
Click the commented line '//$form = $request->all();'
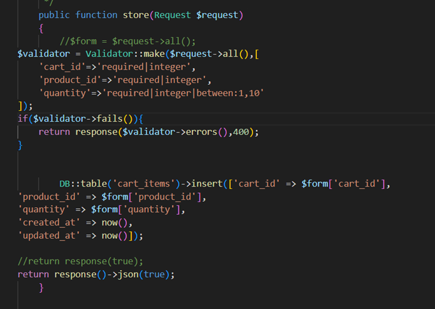point(128,41)
